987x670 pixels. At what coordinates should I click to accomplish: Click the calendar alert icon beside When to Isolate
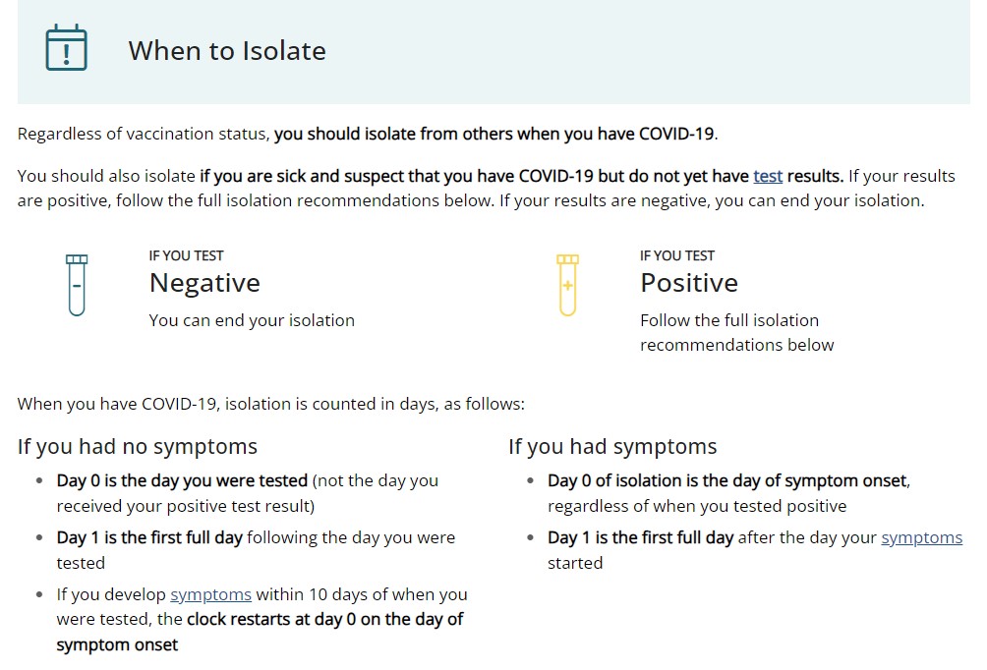67,49
